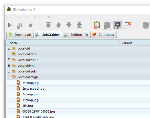150x118 pixels.
Task: Open the Contribute tab
Action: [x=104, y=35]
